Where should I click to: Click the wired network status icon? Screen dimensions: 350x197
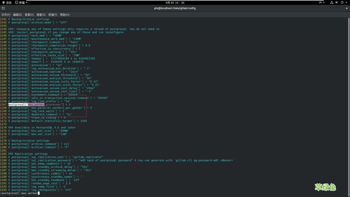point(332,2)
